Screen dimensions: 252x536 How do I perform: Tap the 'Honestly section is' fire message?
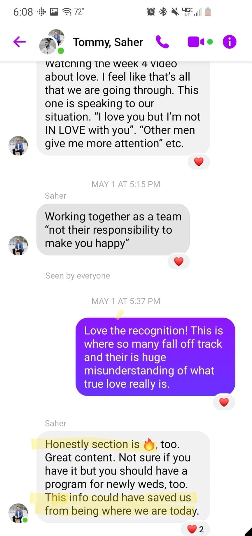(123, 477)
